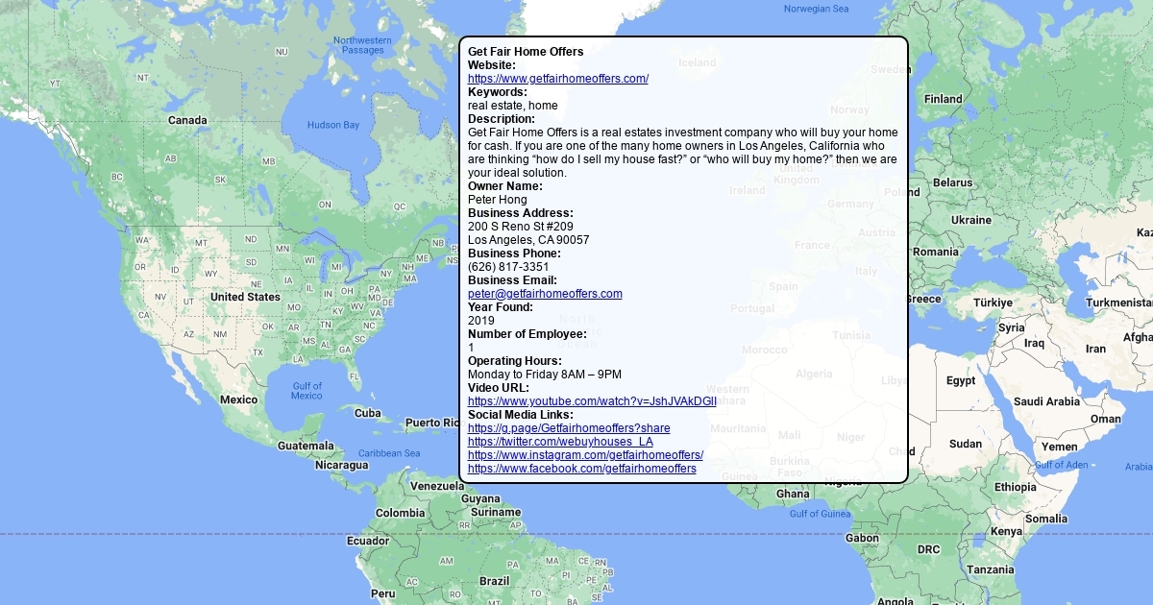Click the Venezuela label on the map
Screen dimensions: 1153x605
pos(437,486)
